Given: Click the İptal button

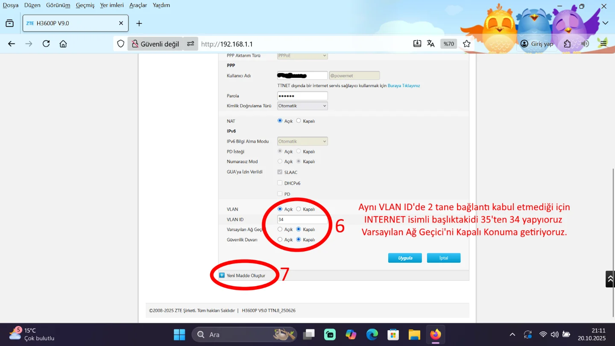Looking at the screenshot, I should [444, 258].
